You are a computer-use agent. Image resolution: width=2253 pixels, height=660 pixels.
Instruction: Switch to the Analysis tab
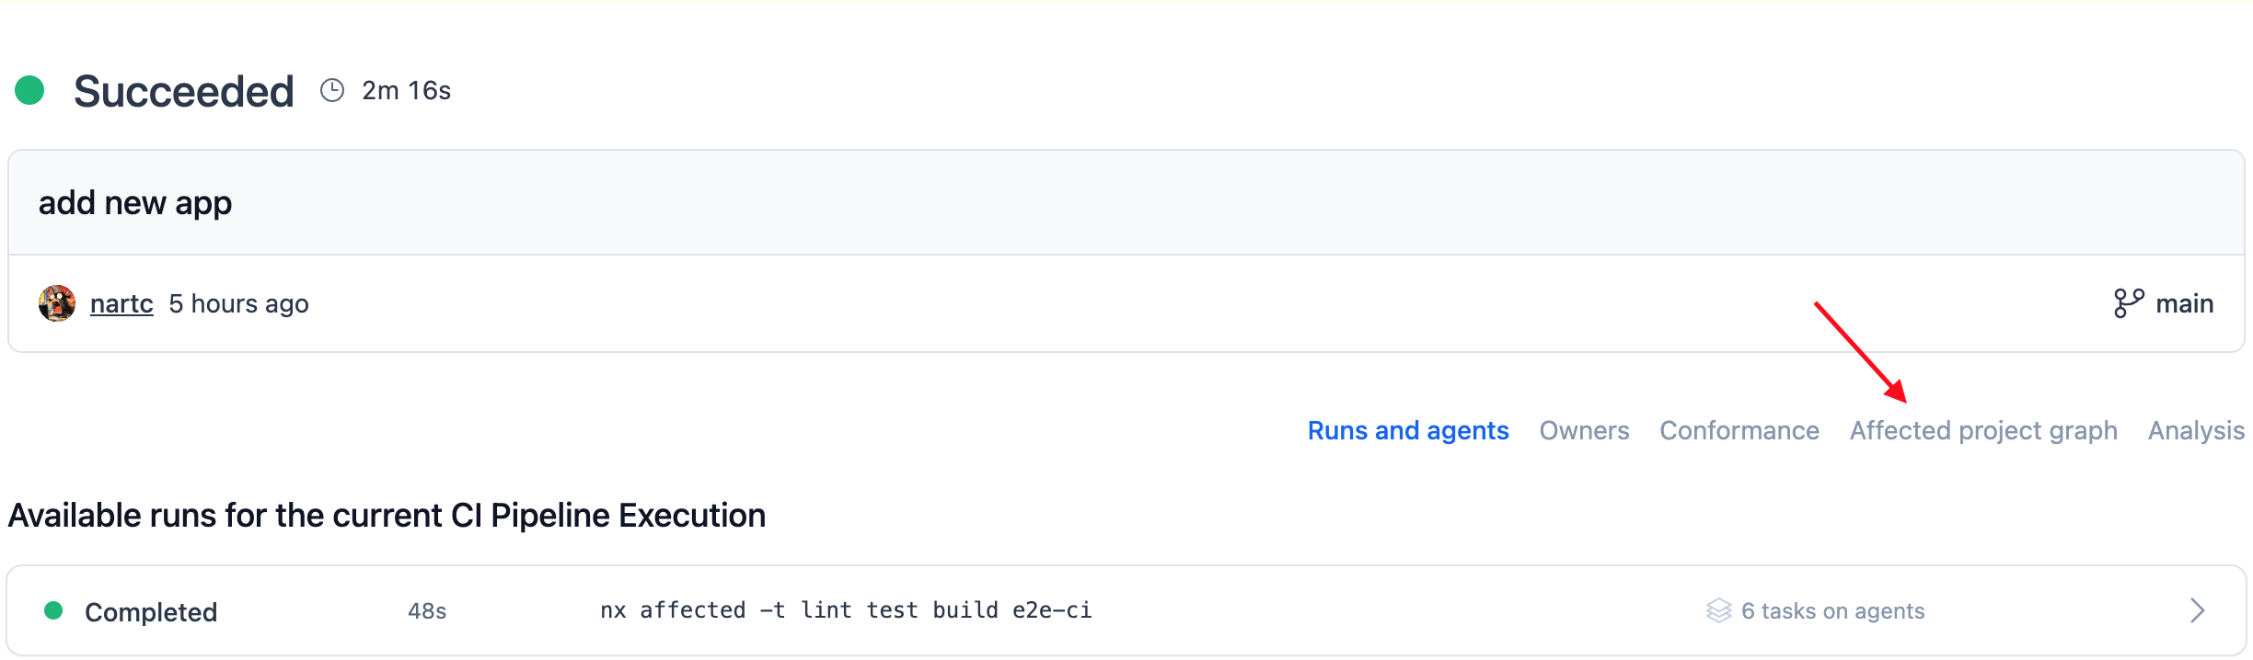click(2196, 430)
